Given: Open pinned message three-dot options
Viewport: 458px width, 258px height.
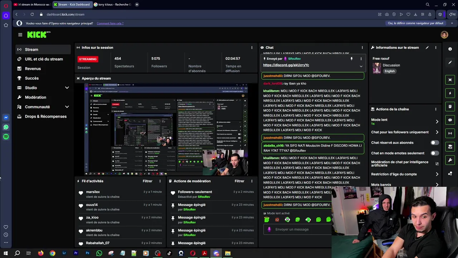Looking at the screenshot, I should (x=361, y=59).
